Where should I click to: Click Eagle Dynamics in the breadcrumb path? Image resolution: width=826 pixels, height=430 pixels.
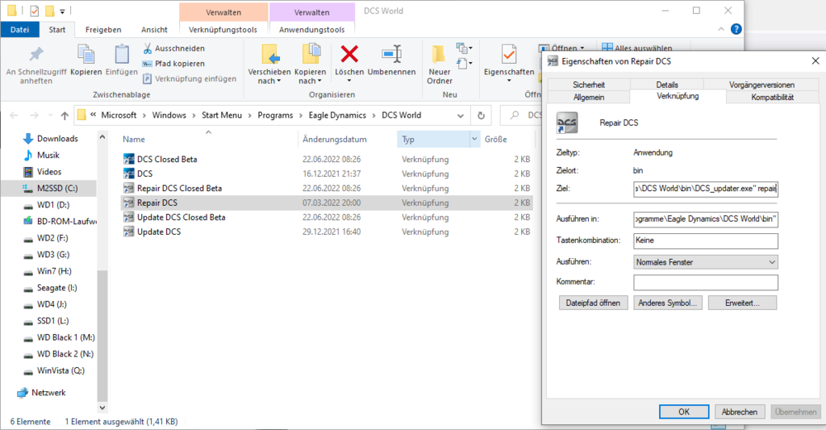(x=337, y=116)
